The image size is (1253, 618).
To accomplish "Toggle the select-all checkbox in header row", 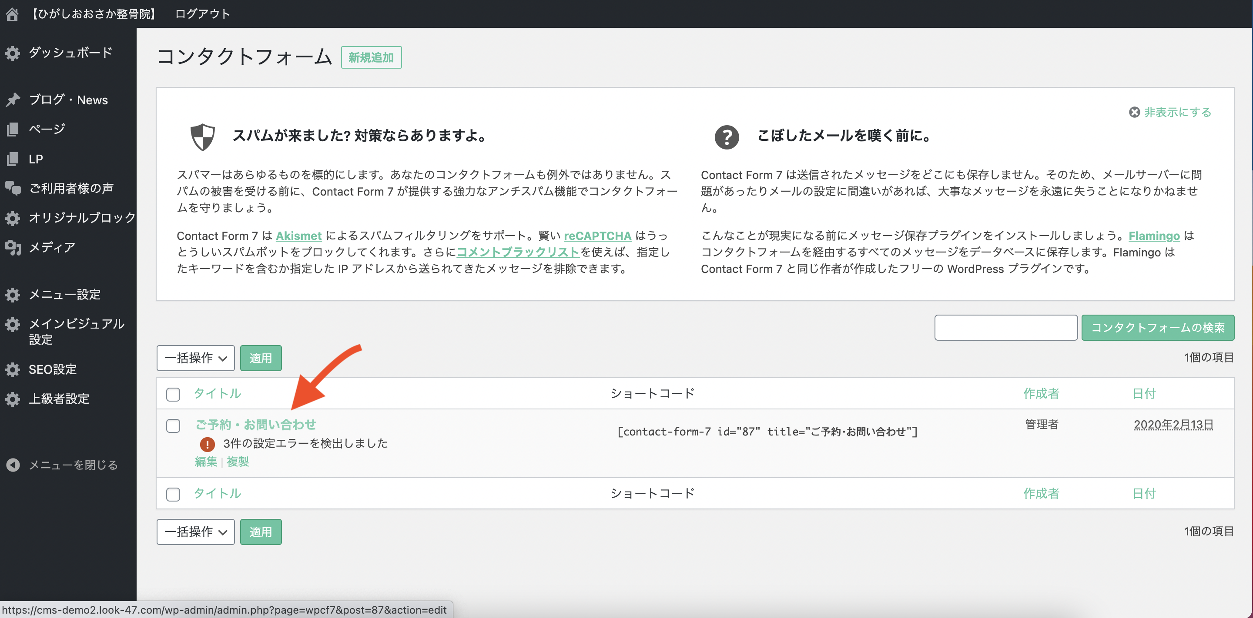I will [173, 394].
